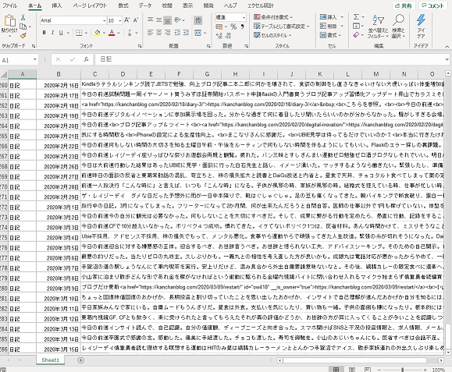452x372 pixels.
Task: Add a new sheet with plus
Action: point(81,360)
